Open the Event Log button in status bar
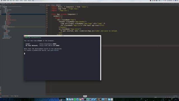This screenshot has width=179, height=101. [175, 96]
